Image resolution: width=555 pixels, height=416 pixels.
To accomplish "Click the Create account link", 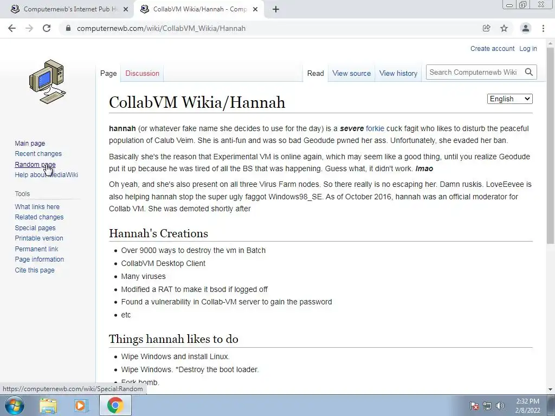I will (x=492, y=48).
